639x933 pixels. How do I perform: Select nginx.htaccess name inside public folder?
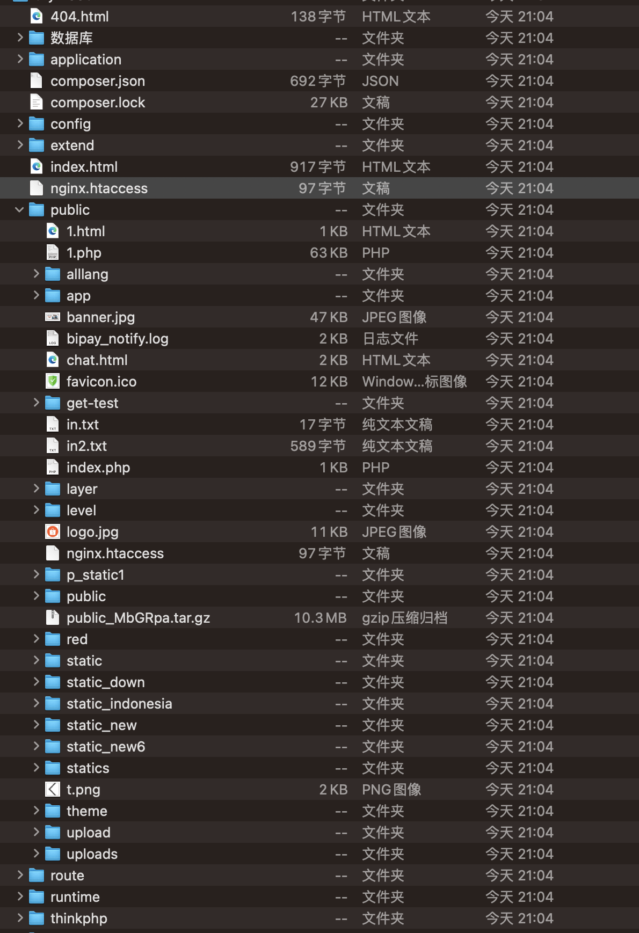[x=115, y=553]
